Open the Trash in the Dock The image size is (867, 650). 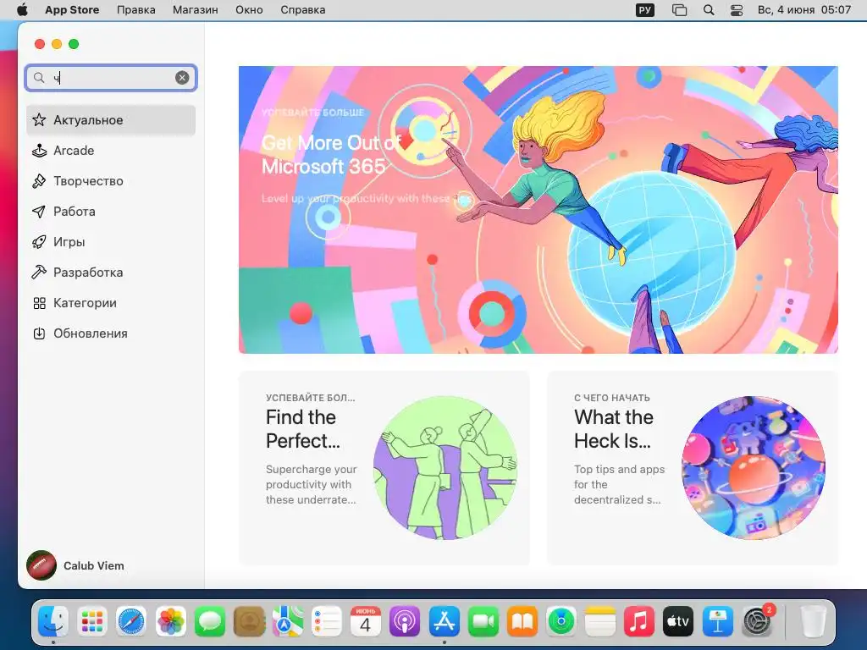(x=813, y=622)
